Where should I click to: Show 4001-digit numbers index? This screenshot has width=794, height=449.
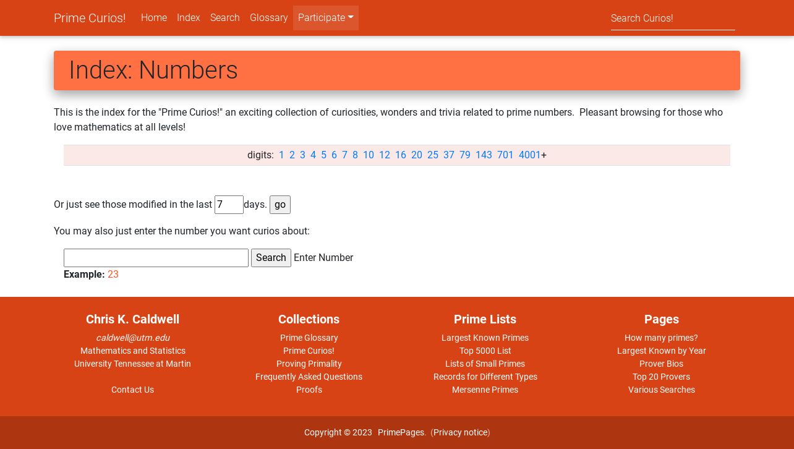pos(530,155)
